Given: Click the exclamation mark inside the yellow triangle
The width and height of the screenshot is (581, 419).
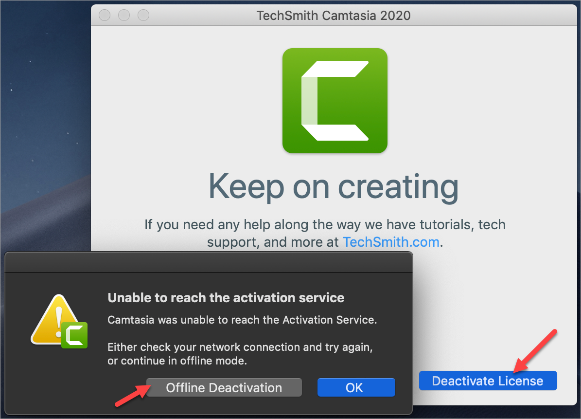Looking at the screenshot, I should pyautogui.click(x=58, y=316).
